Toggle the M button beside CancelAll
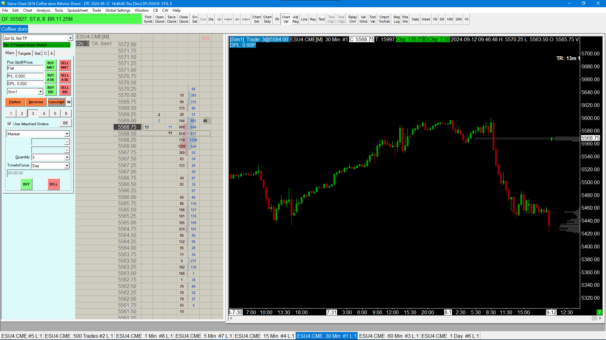 pyautogui.click(x=69, y=102)
